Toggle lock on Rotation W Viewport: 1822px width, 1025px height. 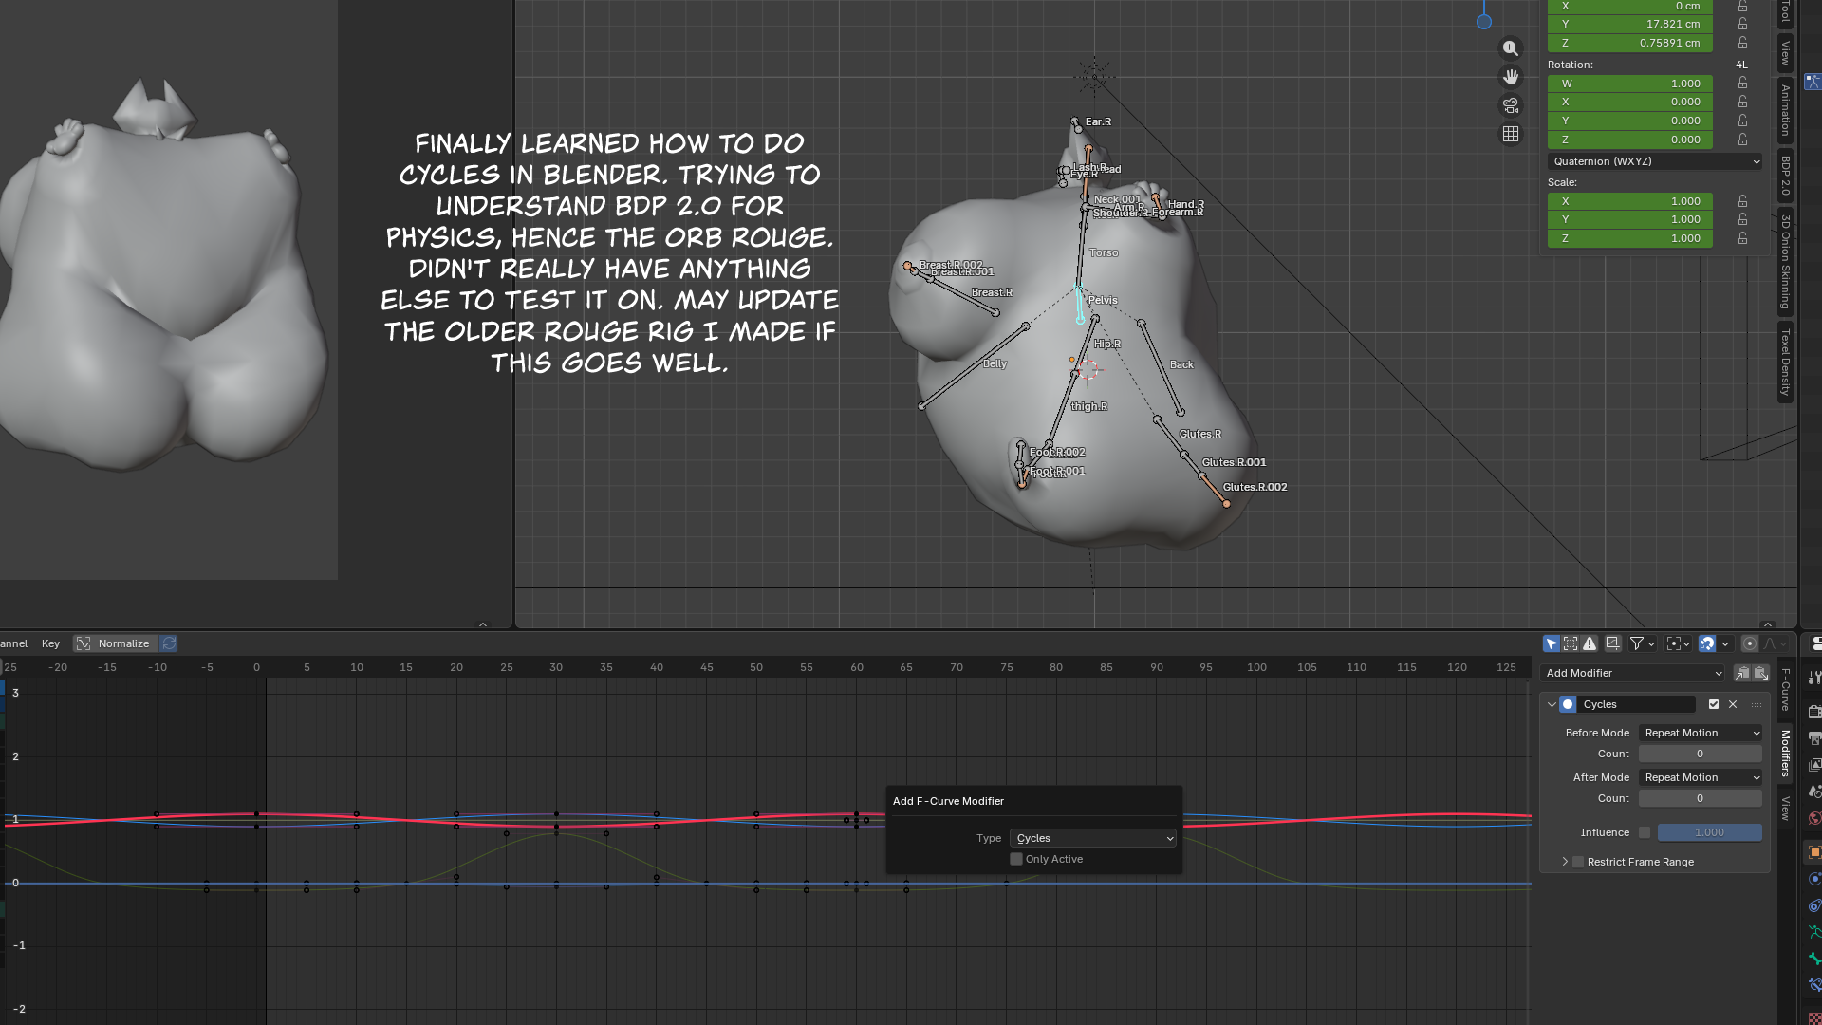(1743, 84)
